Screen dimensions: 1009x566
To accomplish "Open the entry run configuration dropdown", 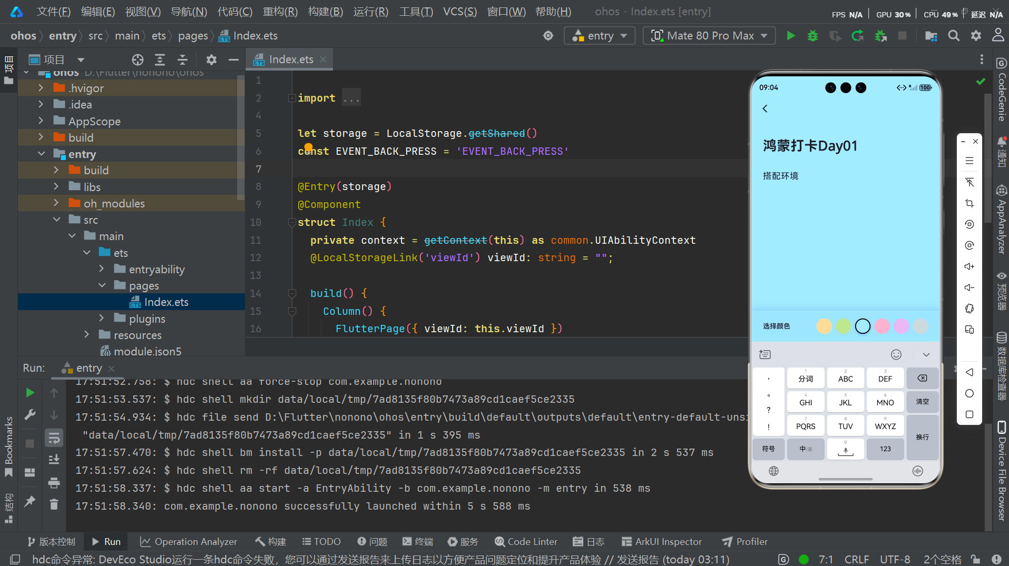I will click(600, 36).
